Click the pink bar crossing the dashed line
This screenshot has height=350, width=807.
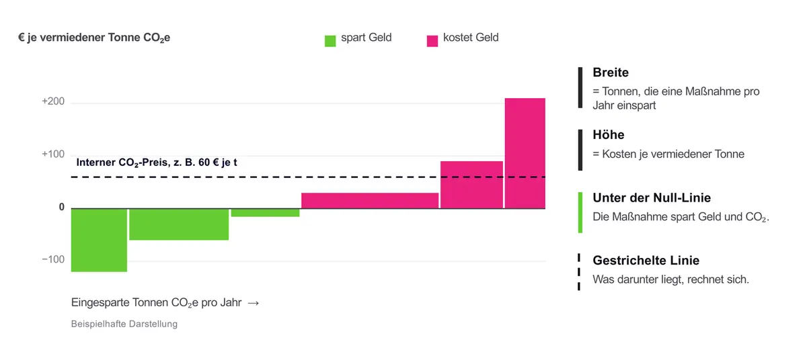[471, 185]
